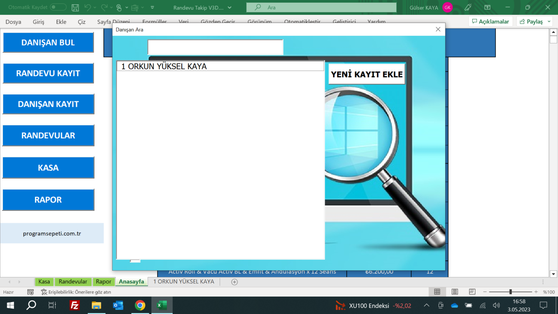The height and width of the screenshot is (314, 558).
Task: Click the OneDrive icon in system tray
Action: click(454, 305)
